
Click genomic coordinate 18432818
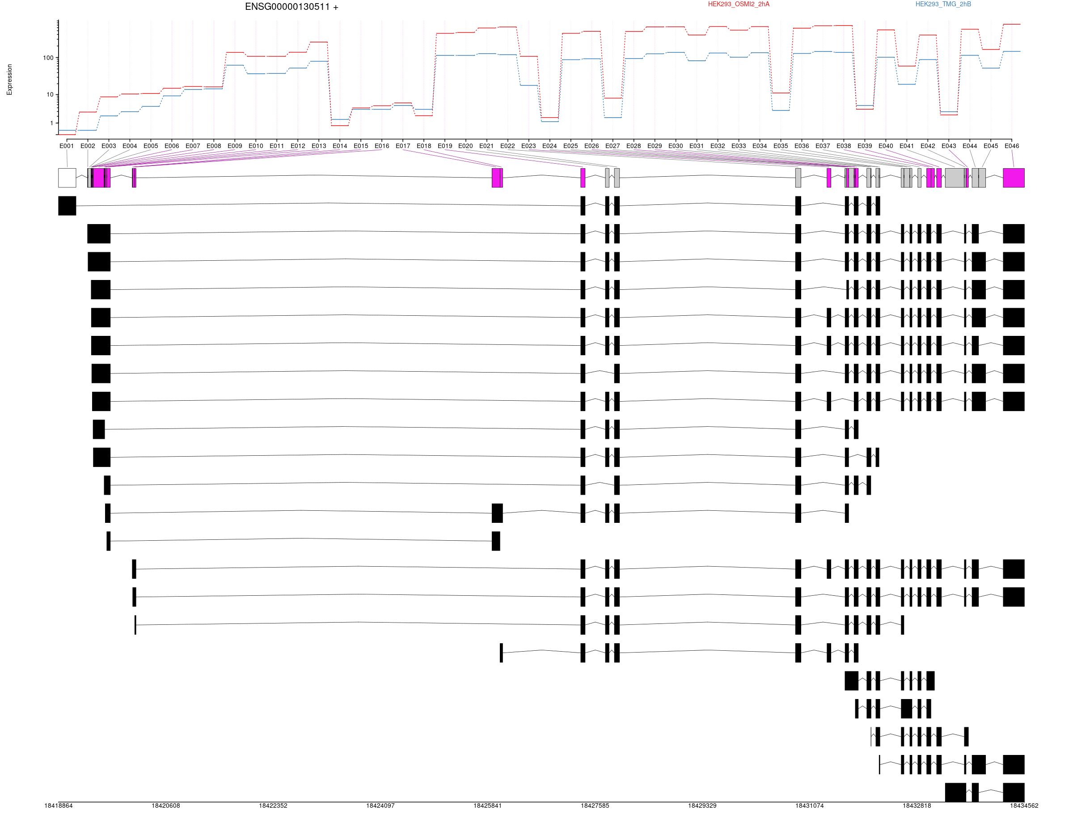(x=917, y=806)
